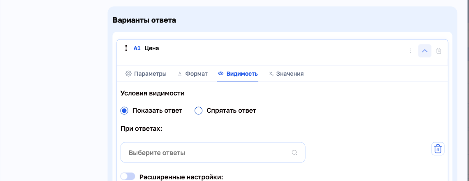469x181 pixels.
Task: Click the Варианты ответа heading
Action: tap(144, 20)
